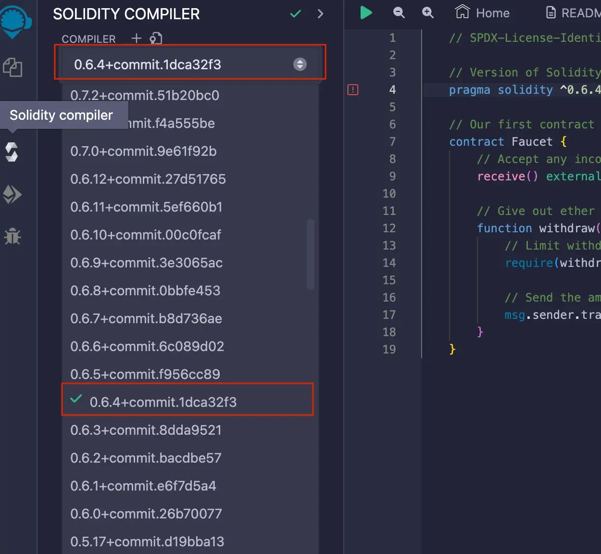Click the function withdraw code line
The height and width of the screenshot is (554, 601).
(539, 228)
